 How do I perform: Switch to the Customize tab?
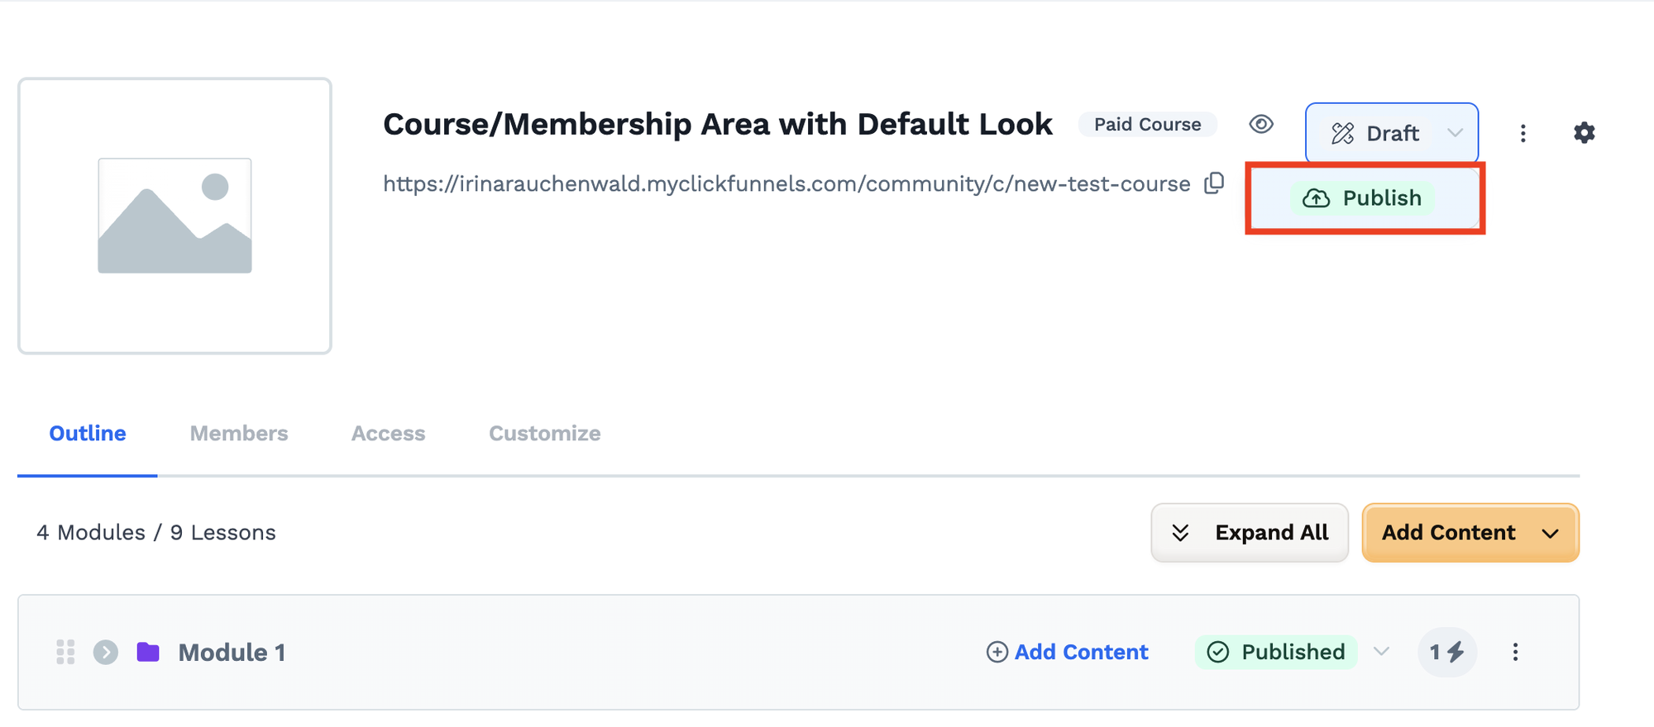(x=544, y=434)
